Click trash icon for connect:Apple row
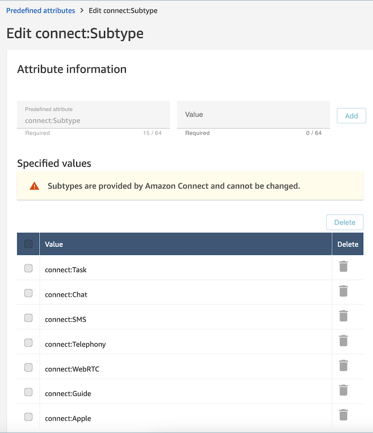Viewport: 373px width, 433px height. pyautogui.click(x=344, y=415)
